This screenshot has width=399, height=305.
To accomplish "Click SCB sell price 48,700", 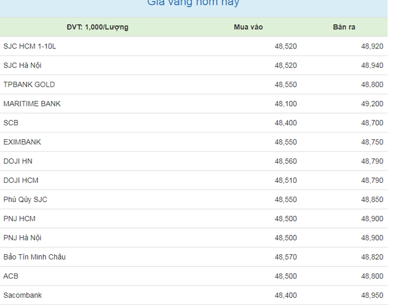I will (372, 123).
